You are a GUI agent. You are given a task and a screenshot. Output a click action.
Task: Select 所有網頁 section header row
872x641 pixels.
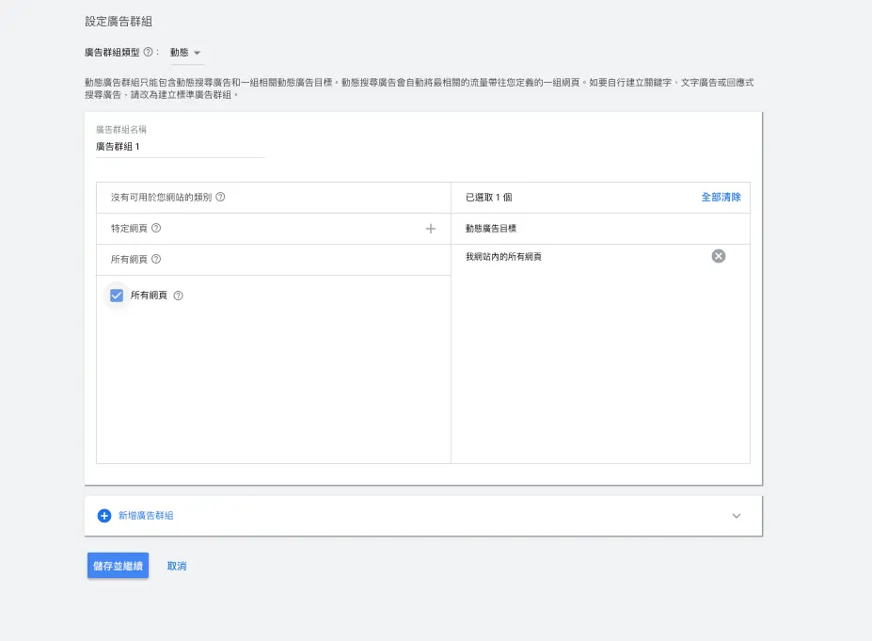(x=274, y=260)
